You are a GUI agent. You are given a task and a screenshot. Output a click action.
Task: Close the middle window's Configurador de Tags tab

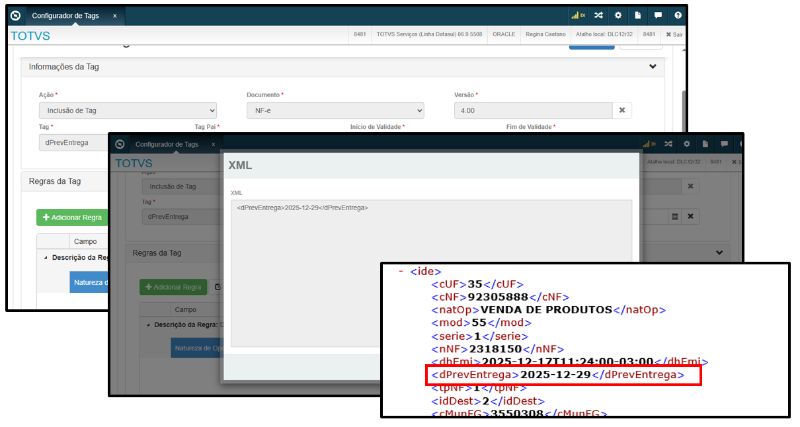click(213, 144)
